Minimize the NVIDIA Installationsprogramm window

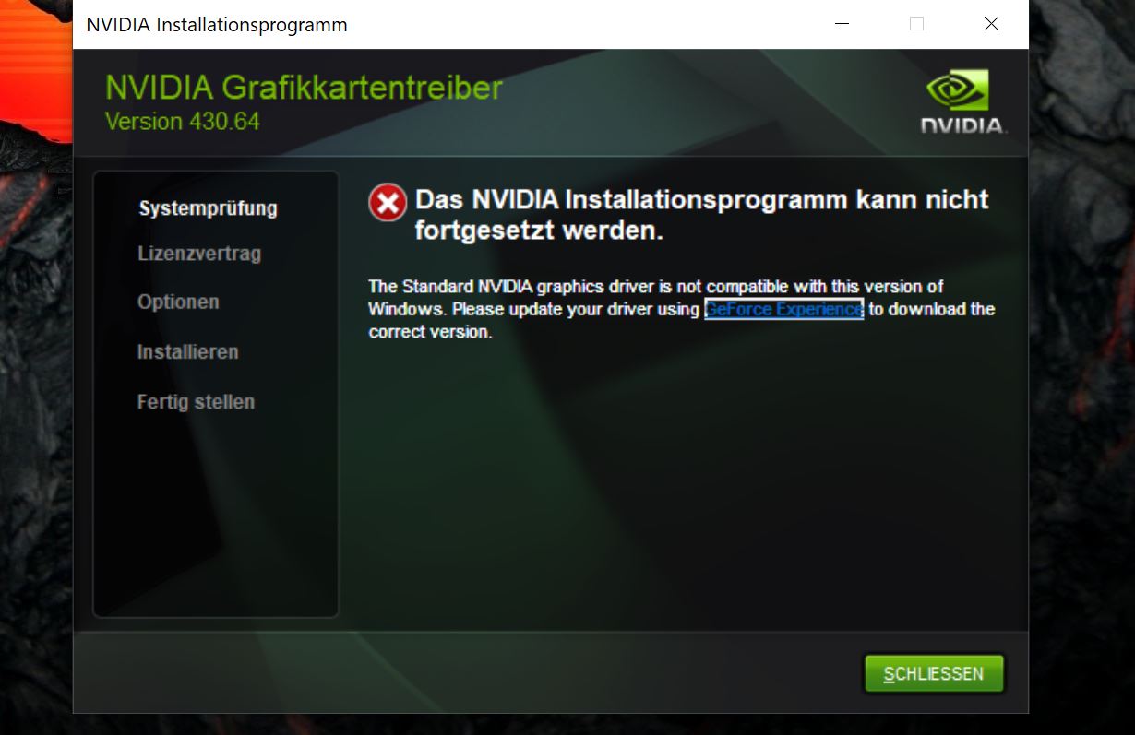tap(842, 24)
